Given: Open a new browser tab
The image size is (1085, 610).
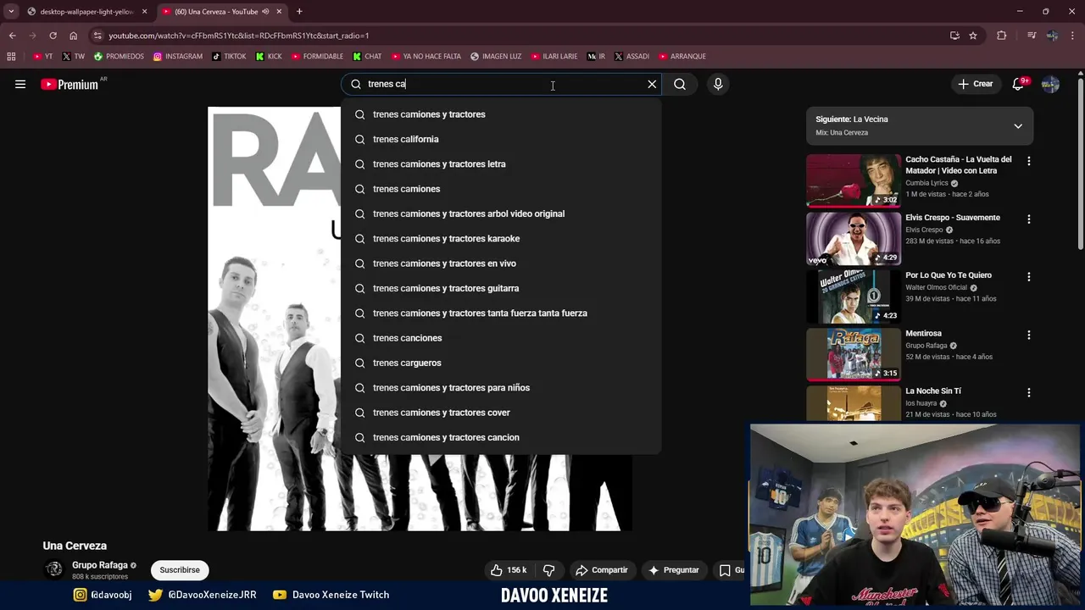Looking at the screenshot, I should coord(299,12).
